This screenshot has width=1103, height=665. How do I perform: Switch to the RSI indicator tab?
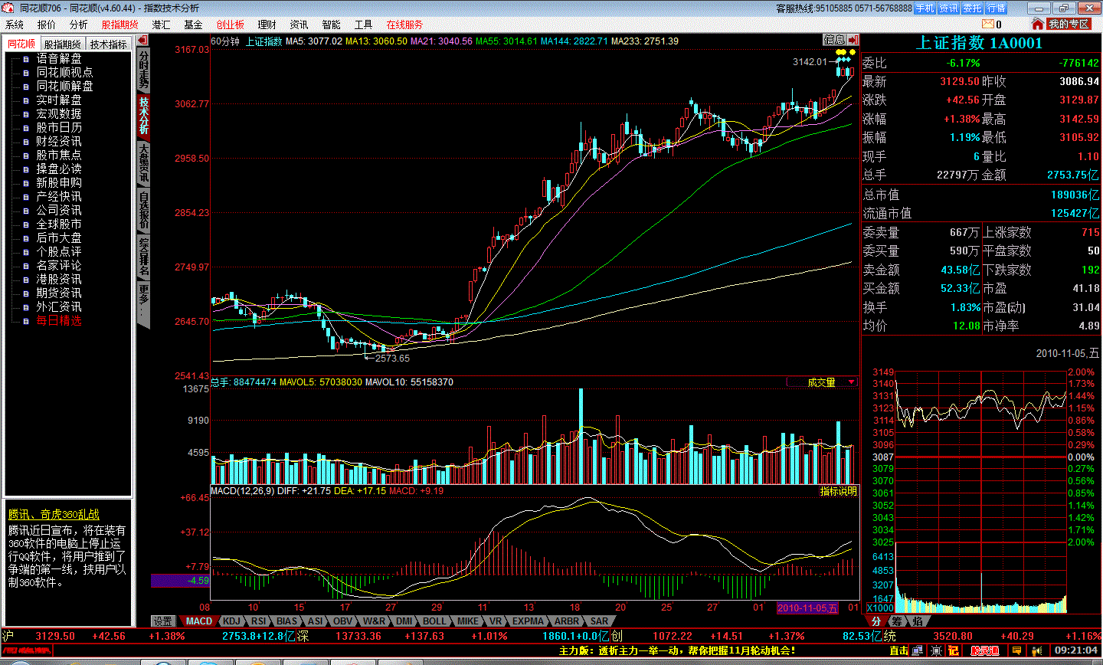[x=259, y=621]
